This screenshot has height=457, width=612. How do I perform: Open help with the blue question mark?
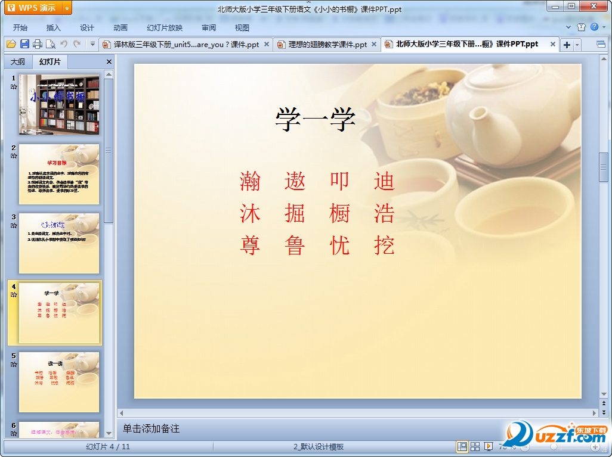tap(595, 27)
